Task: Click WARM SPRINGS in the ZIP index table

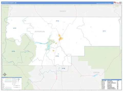Action: point(111,89)
